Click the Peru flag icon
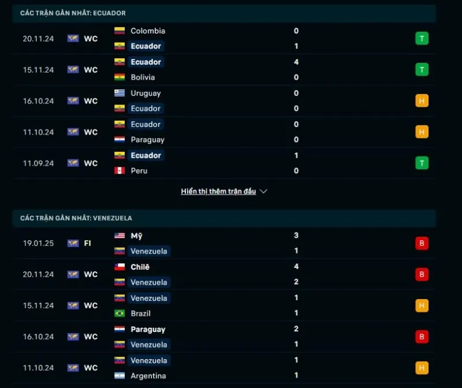462x388 pixels. (120, 170)
